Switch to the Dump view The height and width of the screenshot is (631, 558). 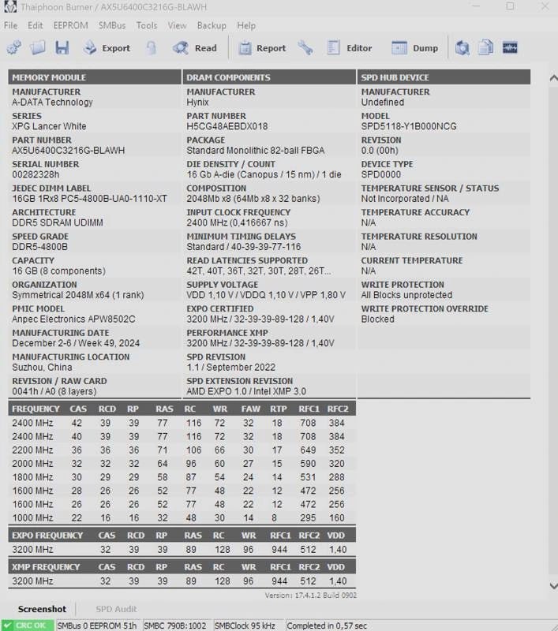coord(414,48)
